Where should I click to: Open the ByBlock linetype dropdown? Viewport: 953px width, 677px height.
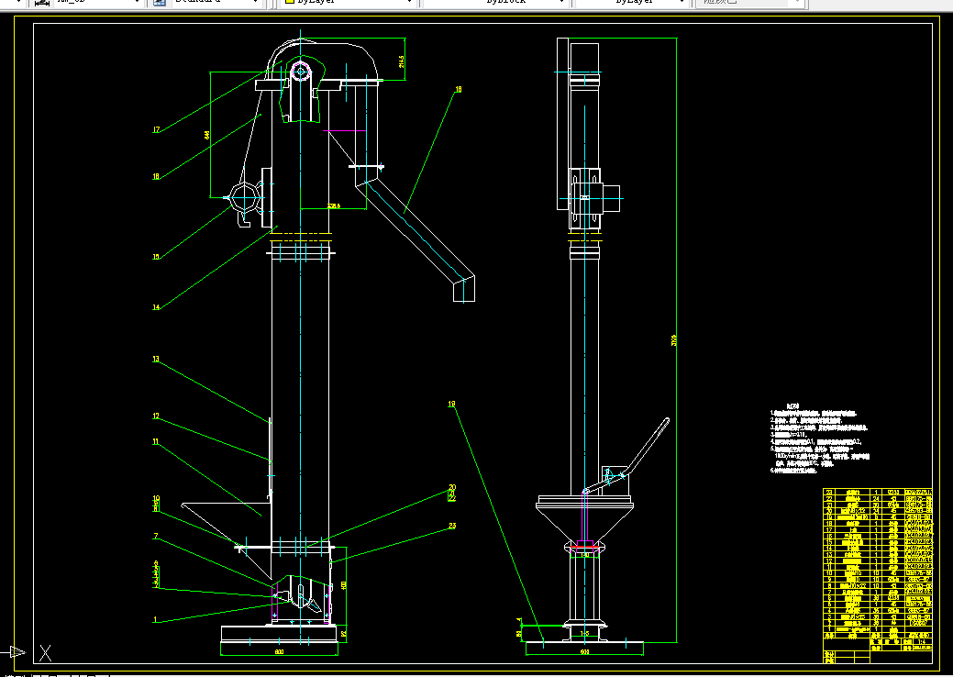496,2
